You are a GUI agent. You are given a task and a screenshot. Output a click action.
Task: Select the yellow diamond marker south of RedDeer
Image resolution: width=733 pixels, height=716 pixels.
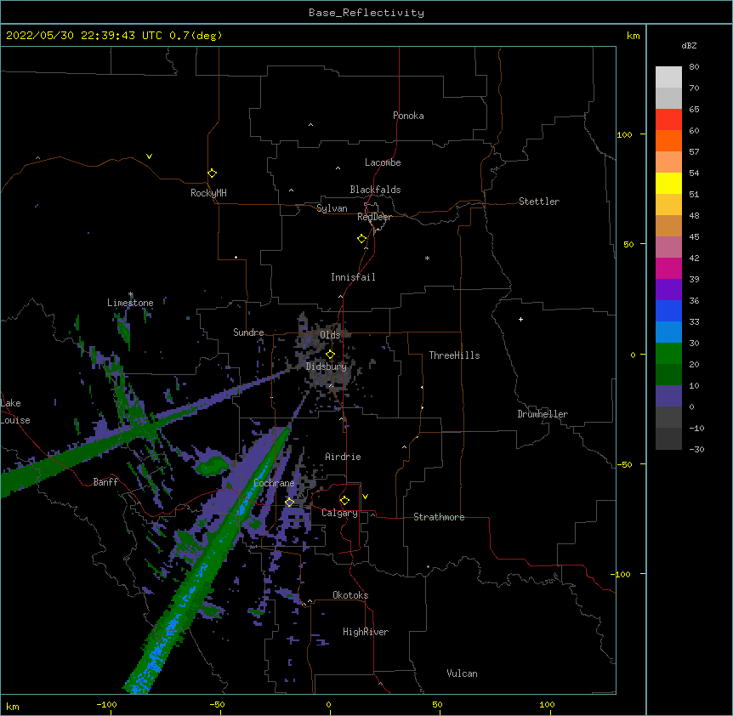point(361,239)
